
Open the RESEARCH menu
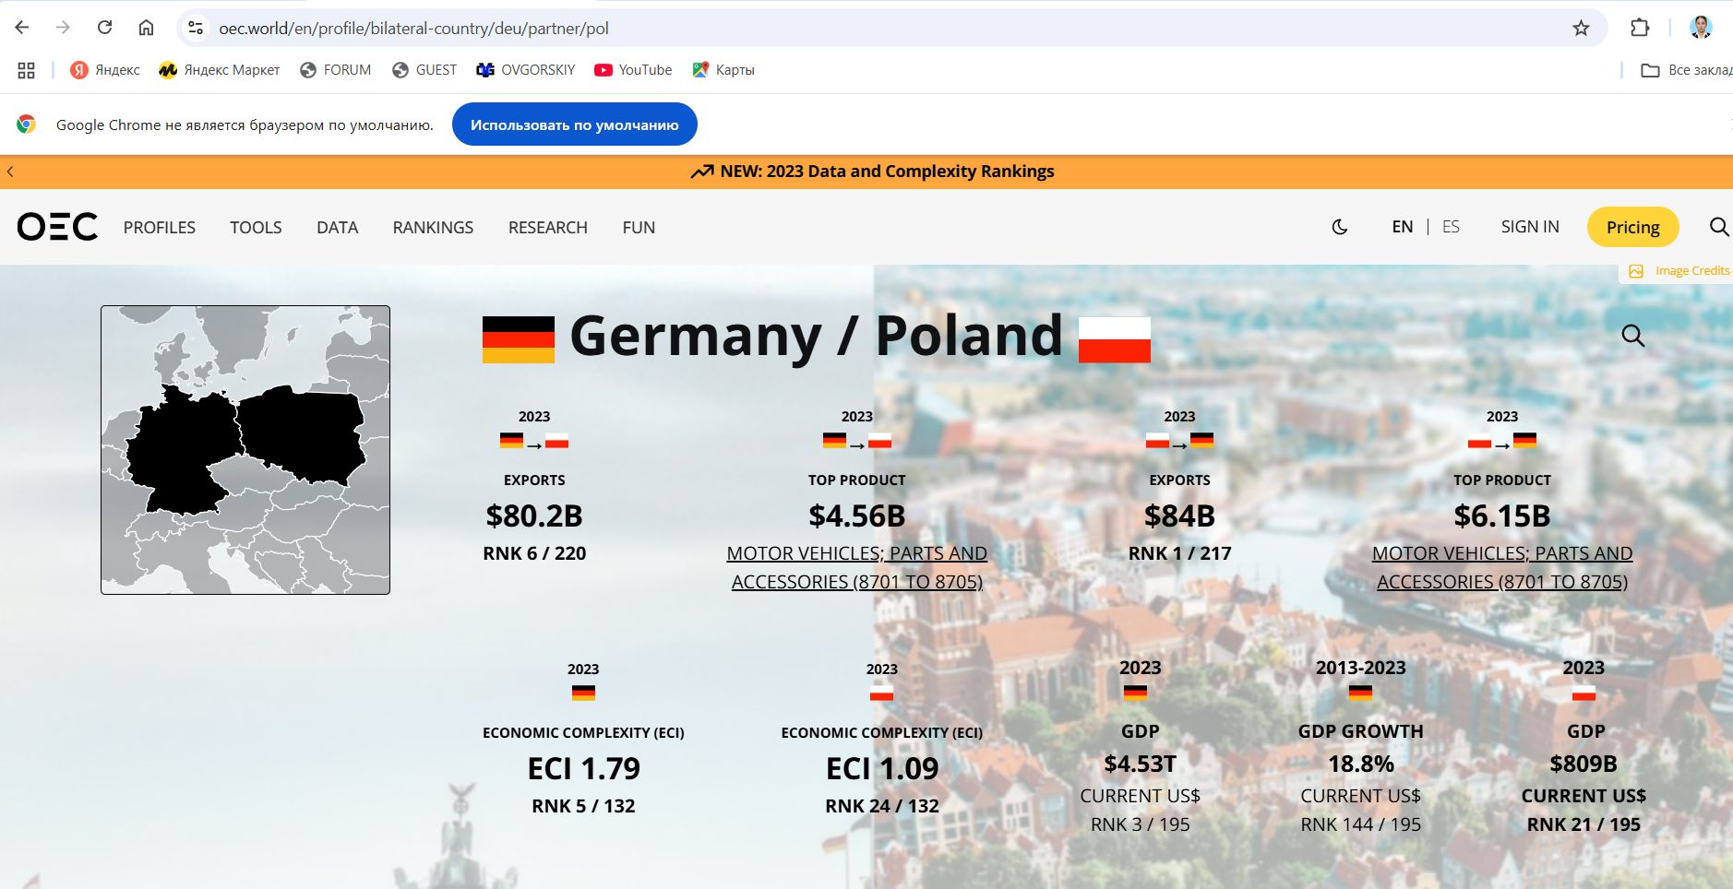547,228
